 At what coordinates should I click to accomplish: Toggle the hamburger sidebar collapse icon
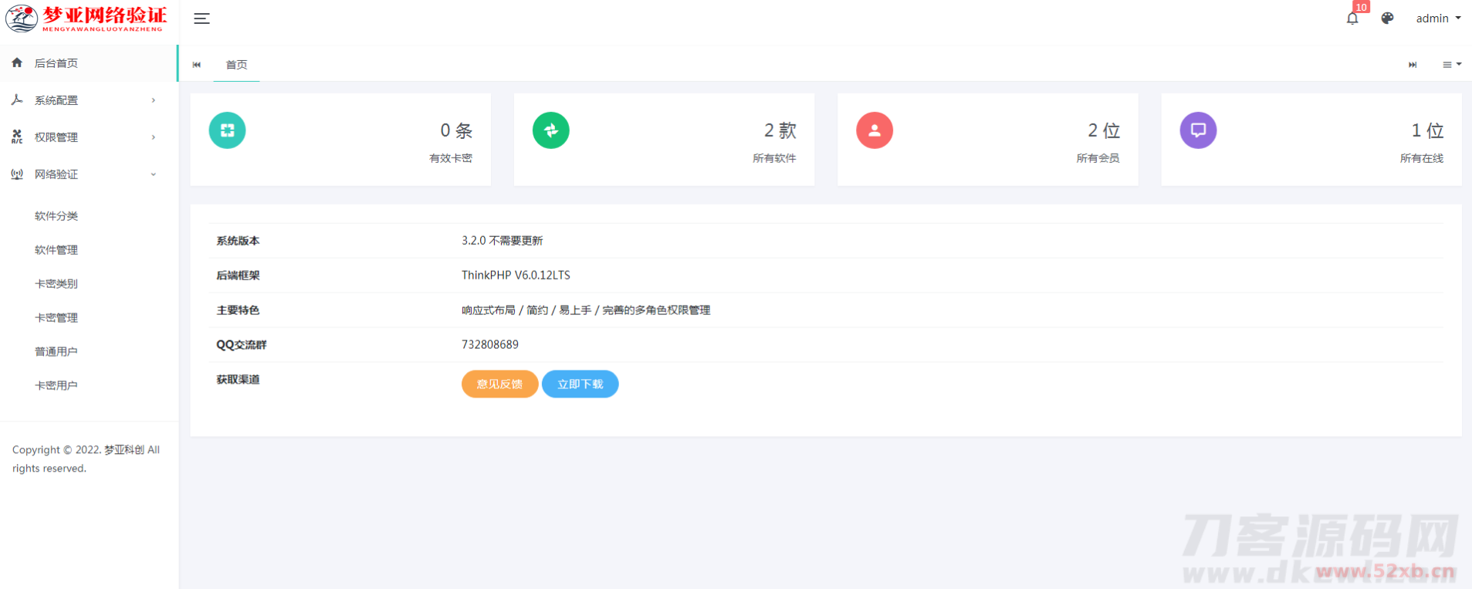pyautogui.click(x=201, y=19)
